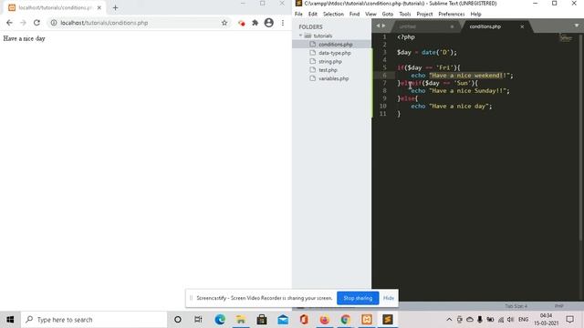Image resolution: width=584 pixels, height=328 pixels.
Task: Open the tab list dropdown arrow
Action: [x=577, y=26]
